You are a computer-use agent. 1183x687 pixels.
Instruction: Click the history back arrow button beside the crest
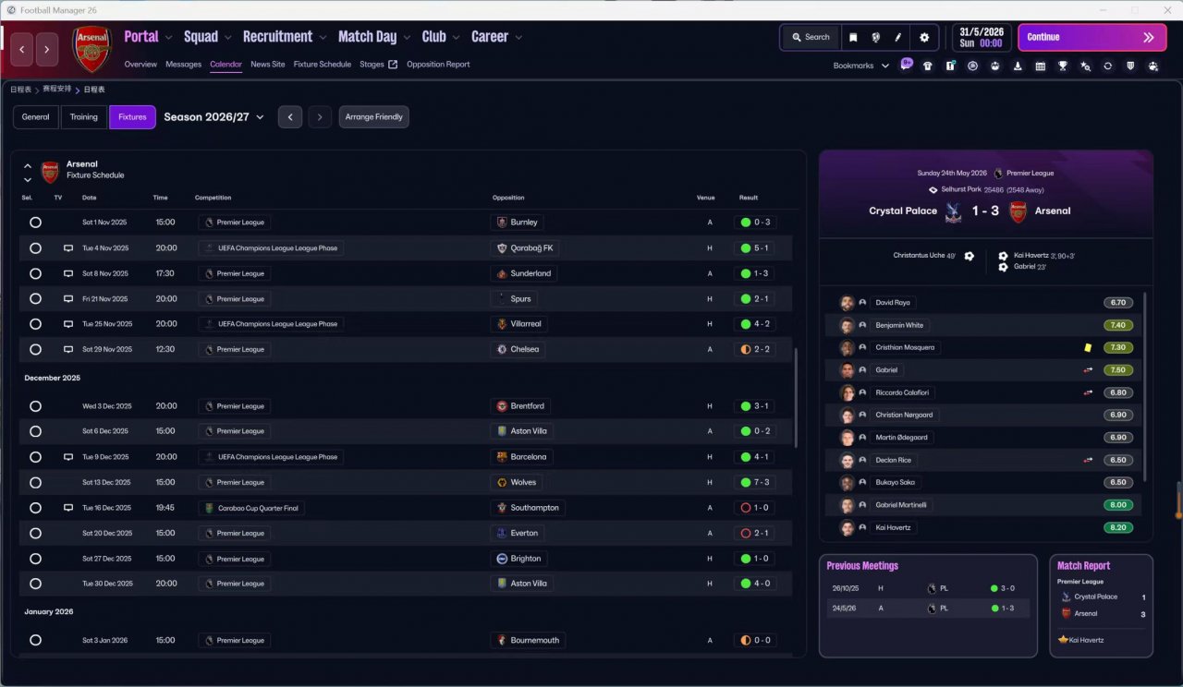[x=22, y=49]
